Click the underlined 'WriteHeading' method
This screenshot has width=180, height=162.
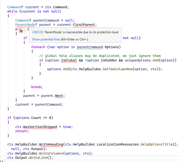[51, 144]
